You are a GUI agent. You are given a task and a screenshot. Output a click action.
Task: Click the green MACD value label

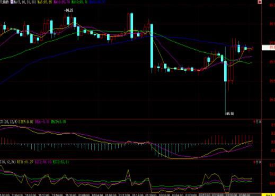pos(58,122)
